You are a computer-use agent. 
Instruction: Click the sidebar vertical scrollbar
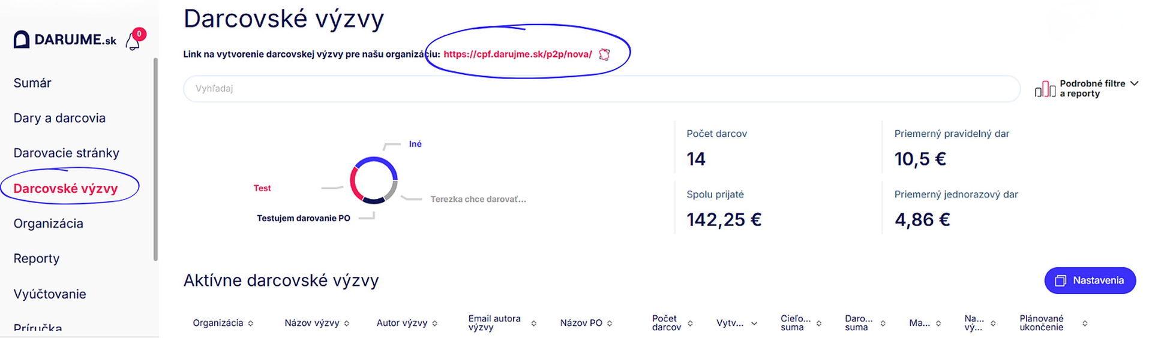[x=156, y=159]
